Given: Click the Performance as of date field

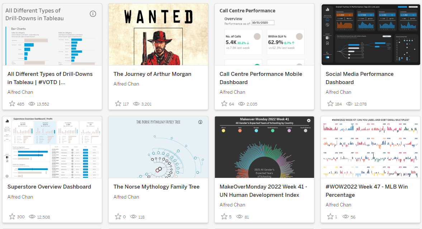Looking at the screenshot, I should pos(263,23).
